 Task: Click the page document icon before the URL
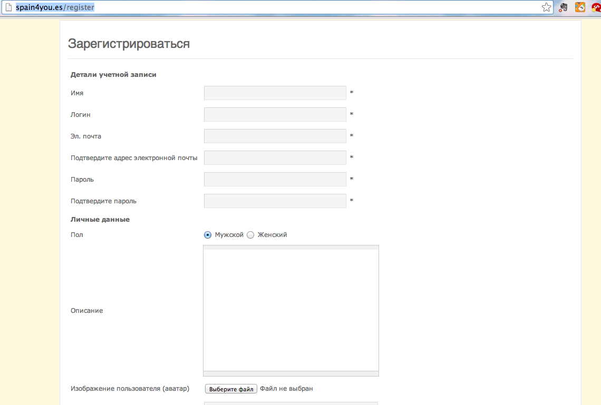click(8, 7)
